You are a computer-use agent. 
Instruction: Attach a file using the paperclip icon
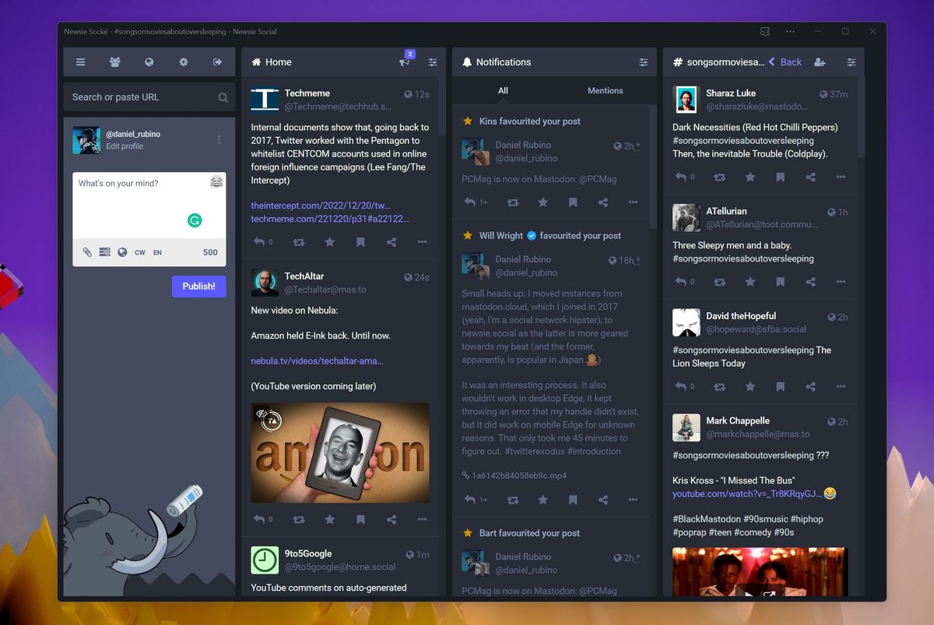[x=87, y=252]
